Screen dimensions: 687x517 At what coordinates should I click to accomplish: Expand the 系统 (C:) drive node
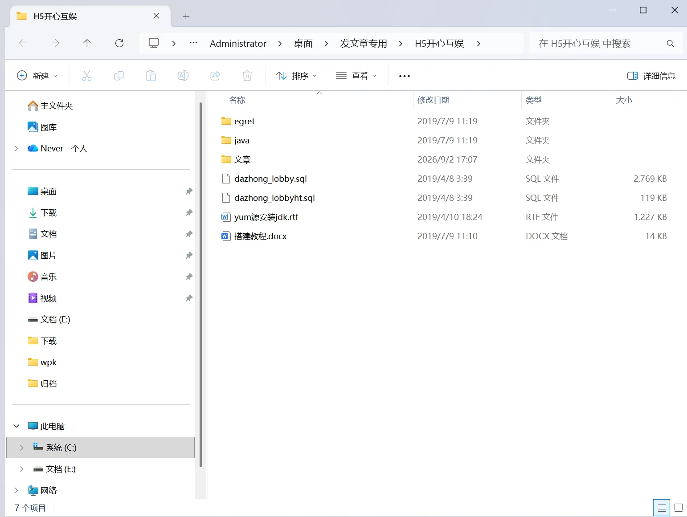[x=22, y=448]
